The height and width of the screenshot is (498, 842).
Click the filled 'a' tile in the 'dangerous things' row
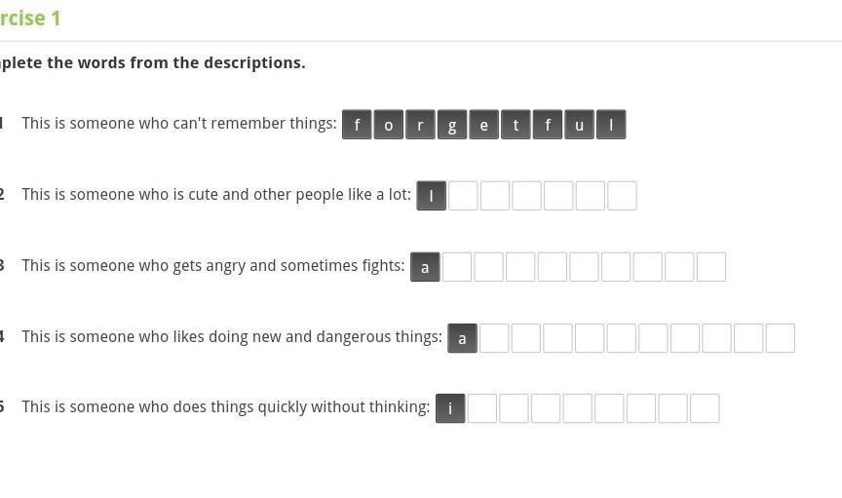pos(462,338)
